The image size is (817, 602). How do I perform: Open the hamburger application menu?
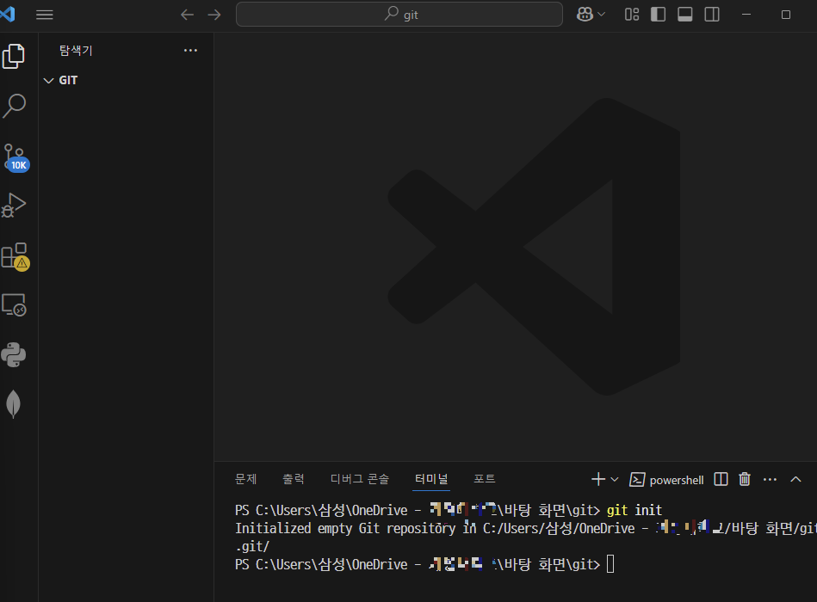pos(44,15)
